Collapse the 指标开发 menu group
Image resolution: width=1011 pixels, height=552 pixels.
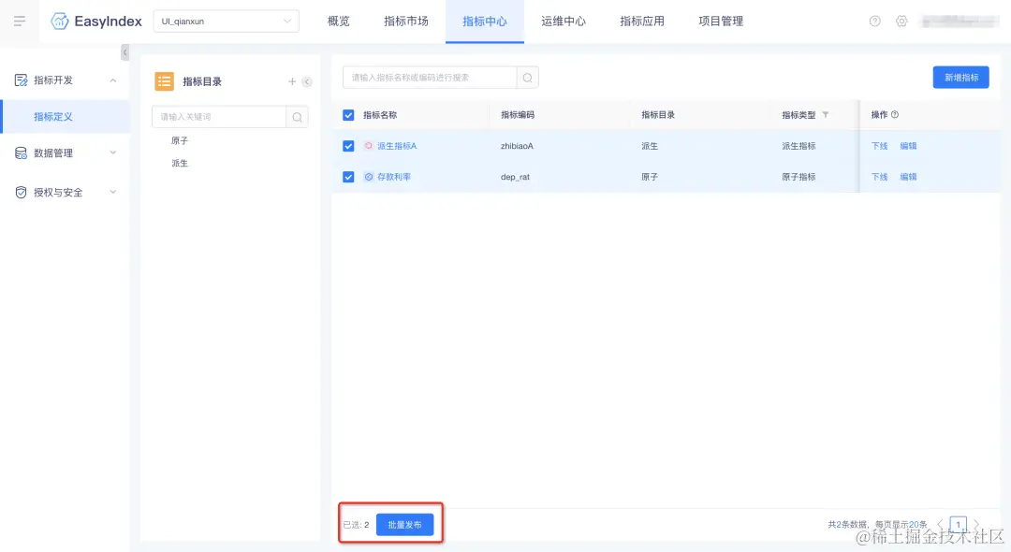point(113,80)
